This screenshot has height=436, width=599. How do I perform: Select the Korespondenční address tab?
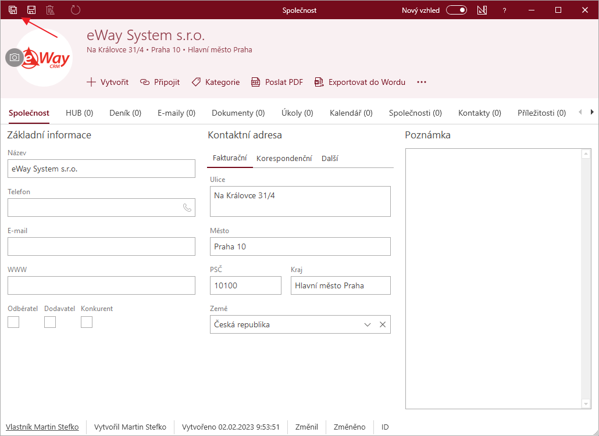pos(284,159)
